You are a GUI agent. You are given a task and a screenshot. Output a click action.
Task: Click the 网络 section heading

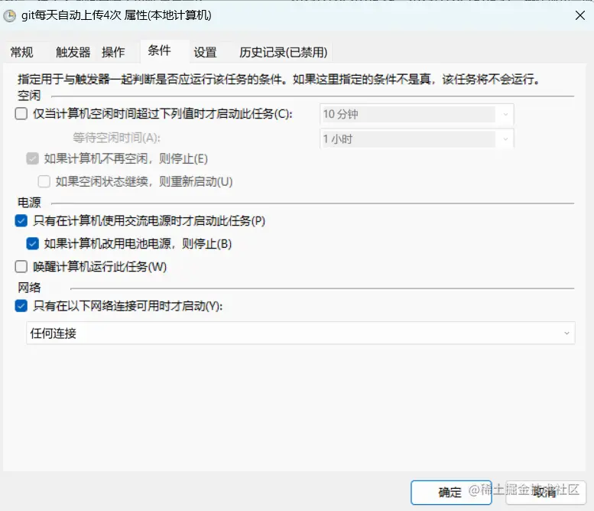pos(29,288)
